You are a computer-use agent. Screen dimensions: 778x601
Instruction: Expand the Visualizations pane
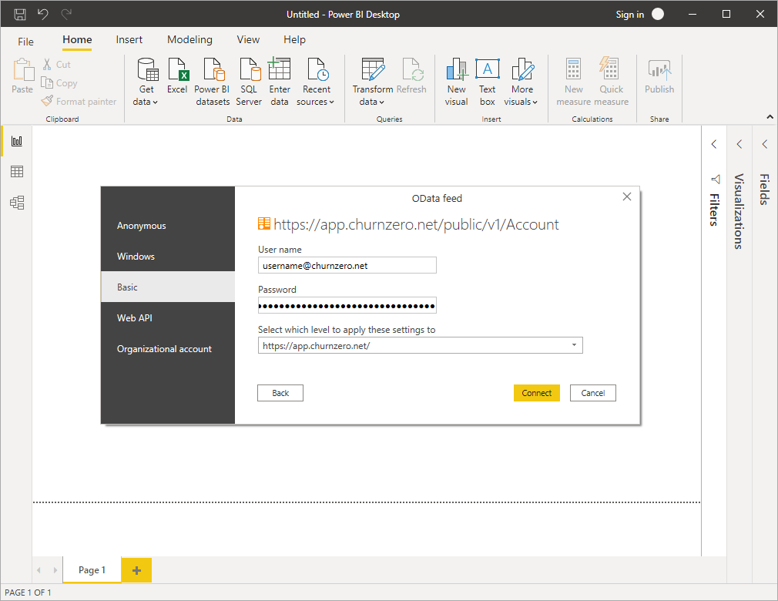click(x=739, y=144)
